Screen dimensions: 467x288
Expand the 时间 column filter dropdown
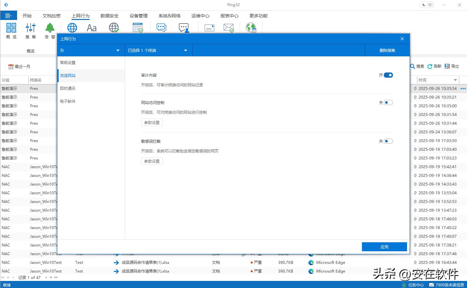click(455, 80)
